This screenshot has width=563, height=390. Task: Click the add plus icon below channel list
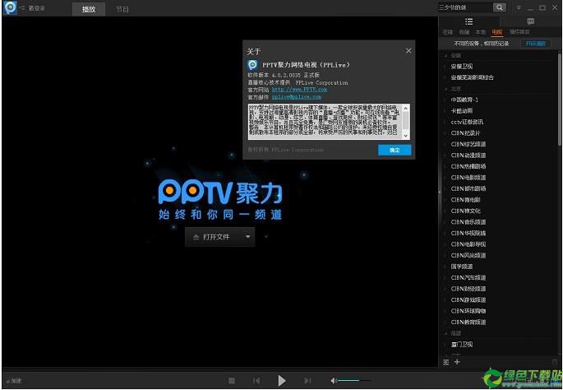[458, 361]
